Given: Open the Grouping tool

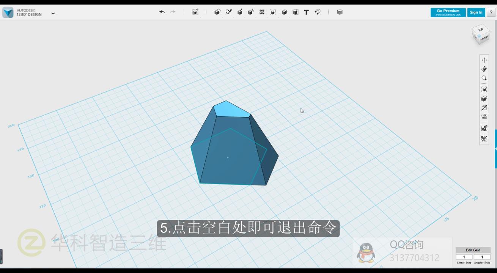Looking at the screenshot, I should tap(273, 12).
